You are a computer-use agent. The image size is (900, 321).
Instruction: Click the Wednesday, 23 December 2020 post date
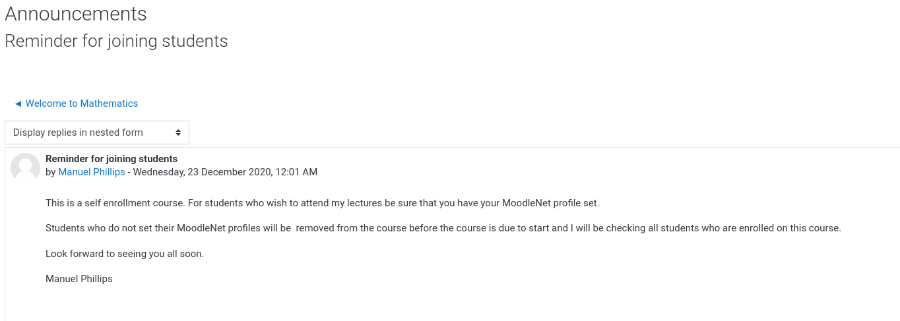202,172
